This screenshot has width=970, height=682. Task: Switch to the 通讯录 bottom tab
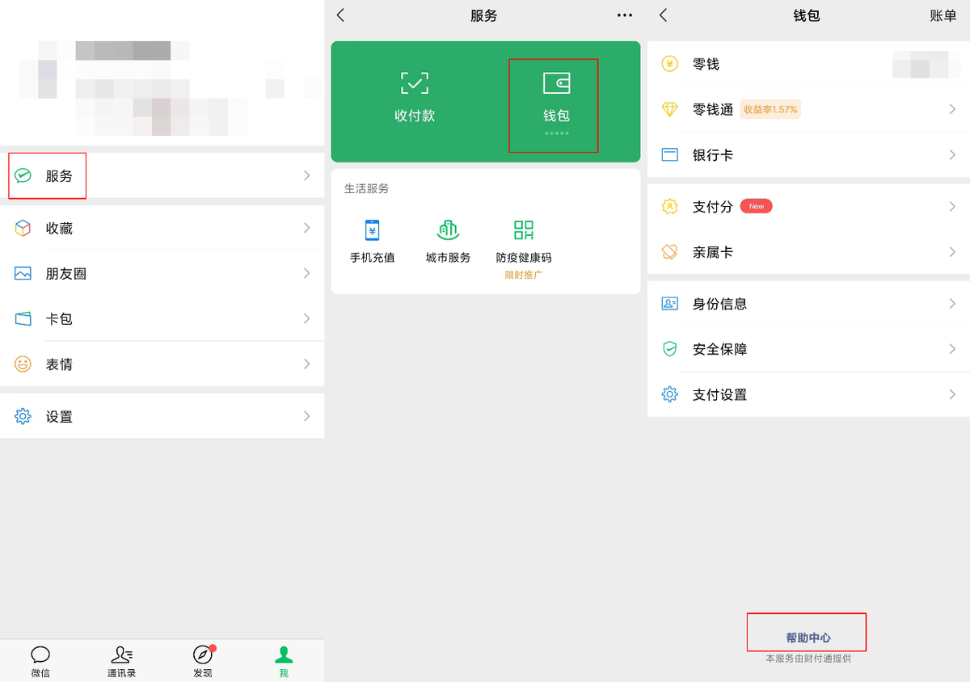(x=121, y=660)
